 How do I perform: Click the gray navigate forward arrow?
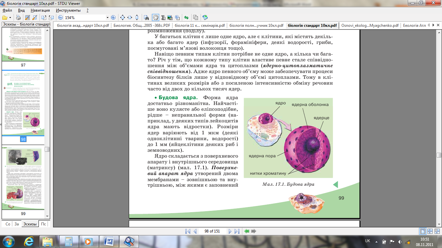[254, 231]
